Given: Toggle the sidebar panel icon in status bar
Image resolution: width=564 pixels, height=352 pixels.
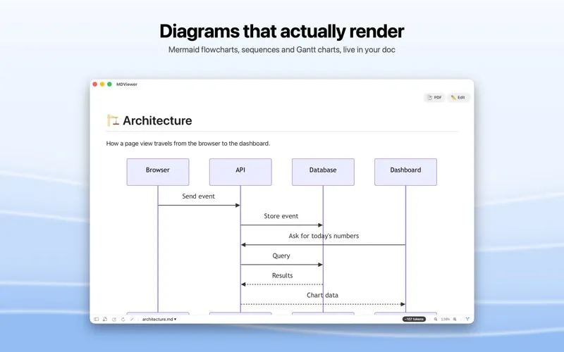Looking at the screenshot, I should pos(97,319).
